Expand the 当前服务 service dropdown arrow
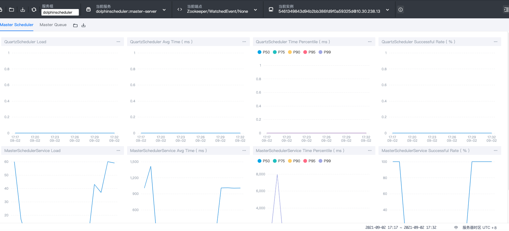 (x=164, y=10)
